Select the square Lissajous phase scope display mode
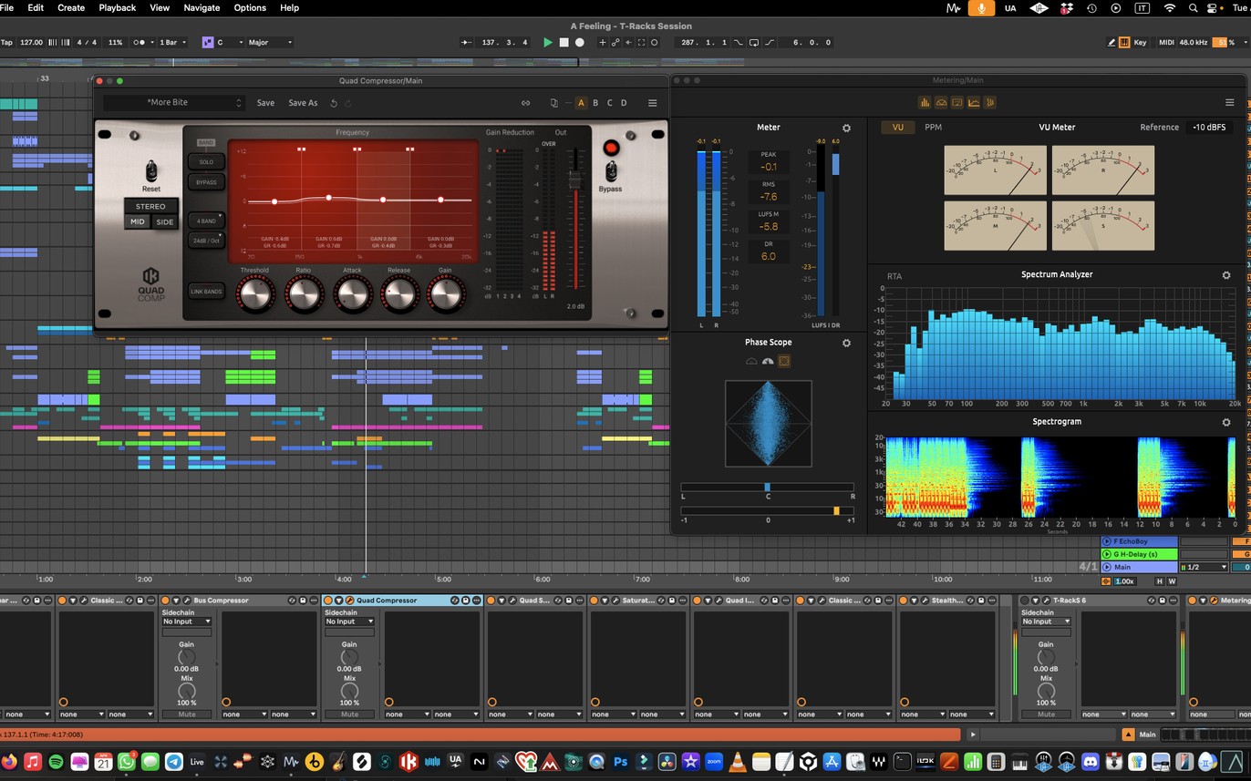Image resolution: width=1251 pixels, height=781 pixels. click(784, 362)
